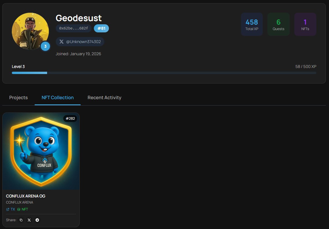Switch to the Projects tab
Screen dimensions: 329x229
point(18,97)
